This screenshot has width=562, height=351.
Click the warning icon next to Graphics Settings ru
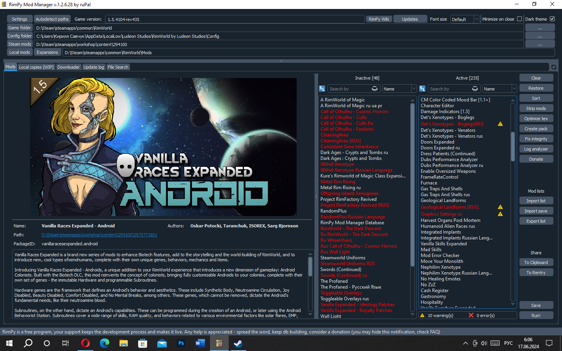pos(500,214)
